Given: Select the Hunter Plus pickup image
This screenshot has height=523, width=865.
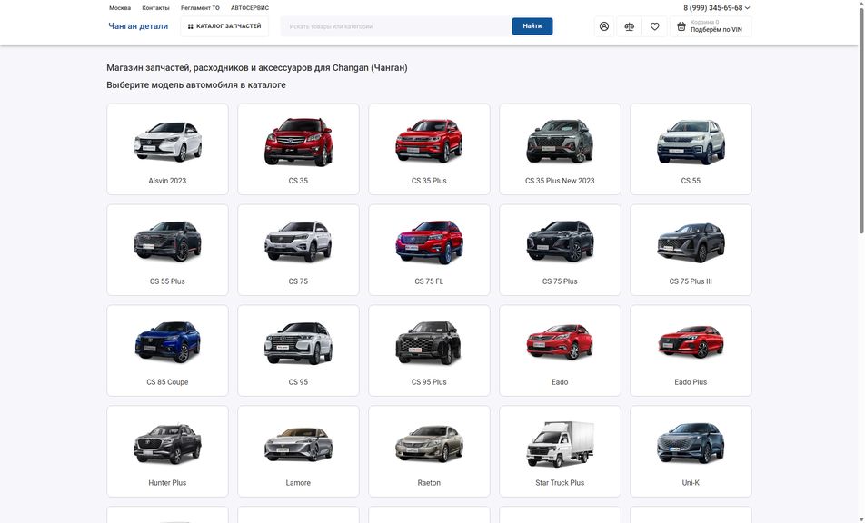Looking at the screenshot, I should (167, 444).
